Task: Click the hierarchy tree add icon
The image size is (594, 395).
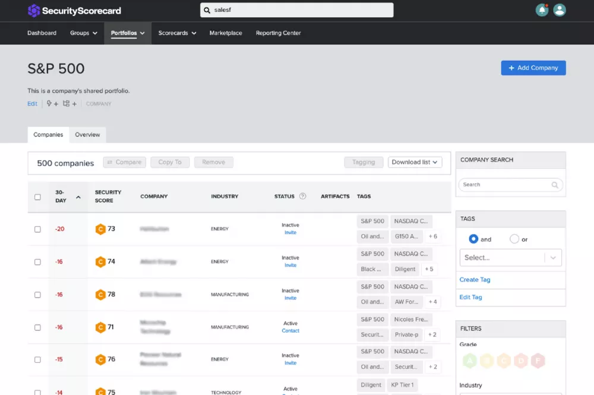Action: click(x=69, y=103)
